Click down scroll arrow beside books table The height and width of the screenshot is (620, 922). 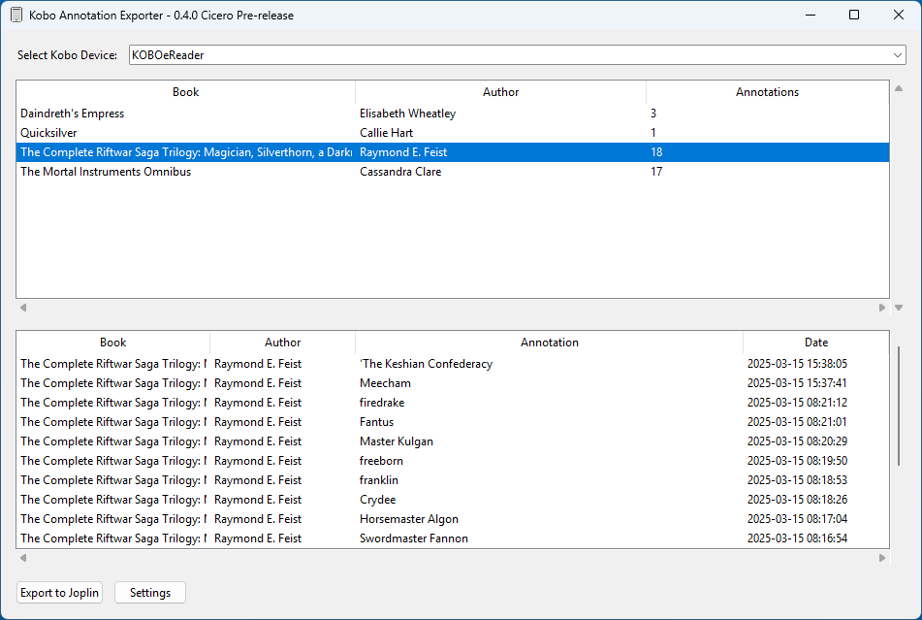pos(899,308)
